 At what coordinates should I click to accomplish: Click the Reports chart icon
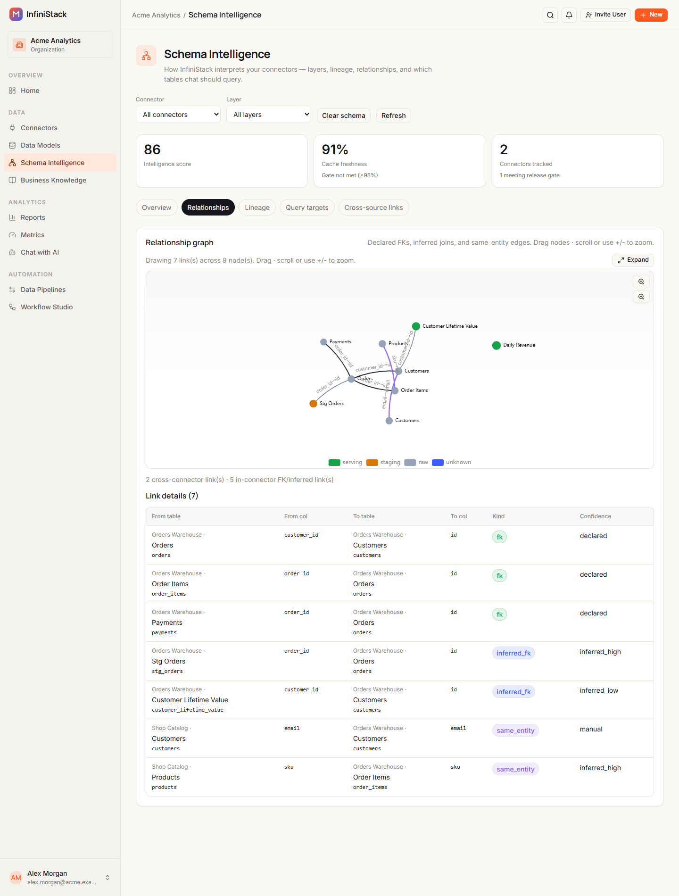[x=12, y=217]
